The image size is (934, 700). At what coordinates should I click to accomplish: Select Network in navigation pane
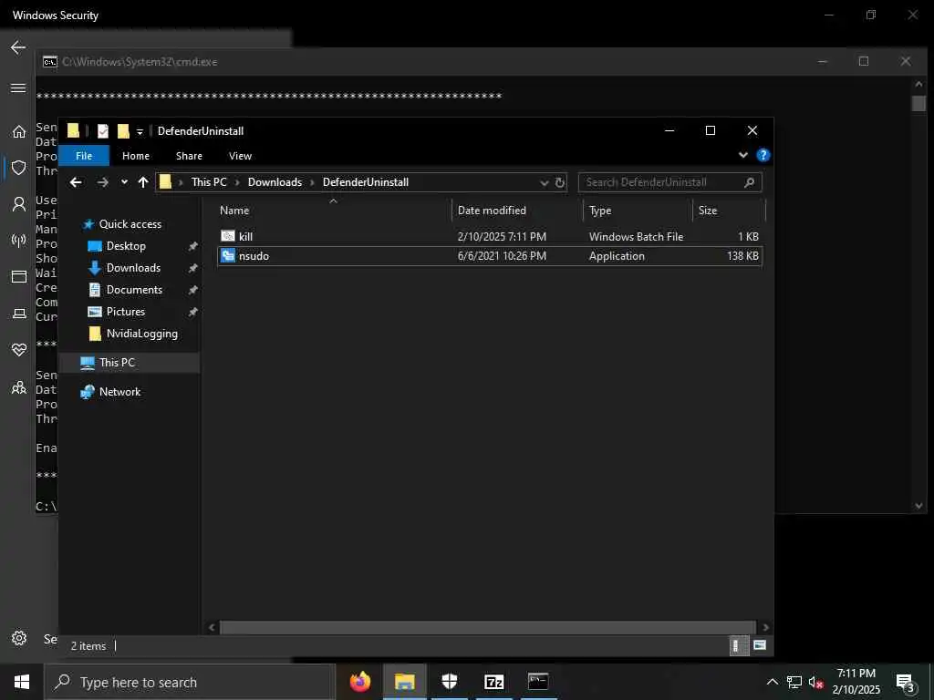[x=119, y=392]
